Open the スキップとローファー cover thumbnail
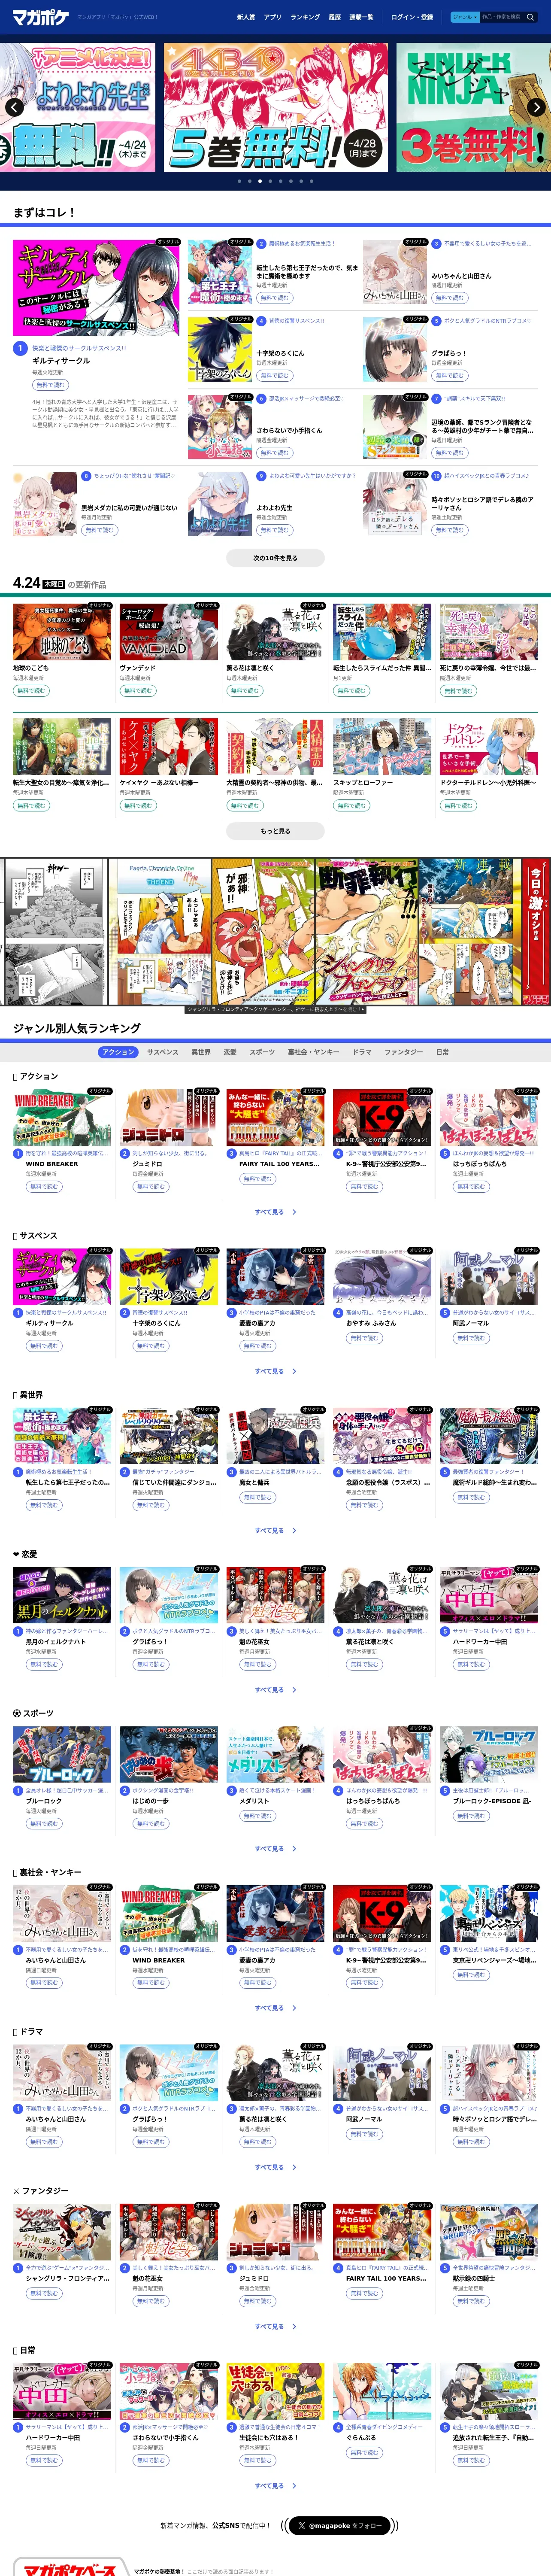551x2576 pixels. 382,746
